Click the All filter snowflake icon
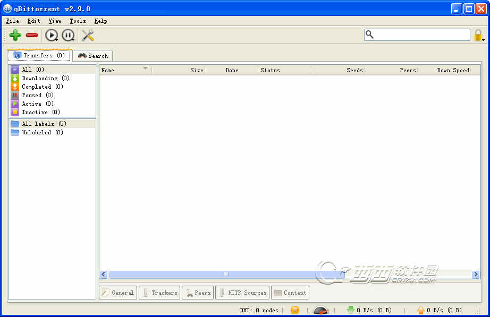 pos(15,70)
